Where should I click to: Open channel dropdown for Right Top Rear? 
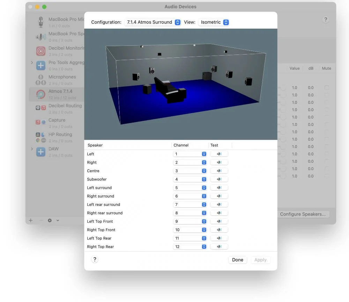[190, 247]
